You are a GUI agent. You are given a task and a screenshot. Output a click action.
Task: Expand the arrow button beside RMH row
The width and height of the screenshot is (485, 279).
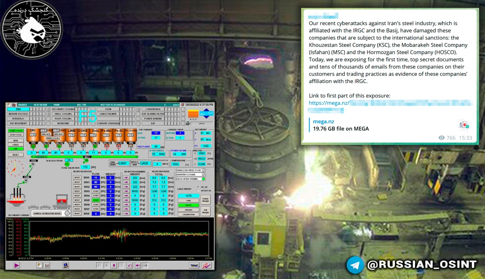click(x=48, y=109)
